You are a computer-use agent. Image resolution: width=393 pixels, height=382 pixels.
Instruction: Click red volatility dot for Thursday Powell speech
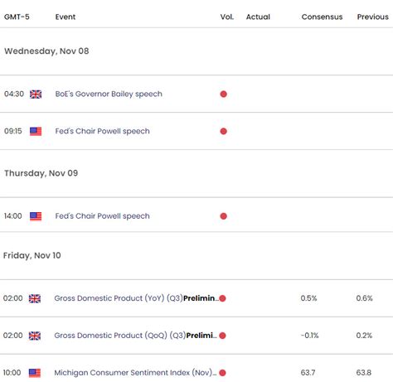click(x=224, y=216)
